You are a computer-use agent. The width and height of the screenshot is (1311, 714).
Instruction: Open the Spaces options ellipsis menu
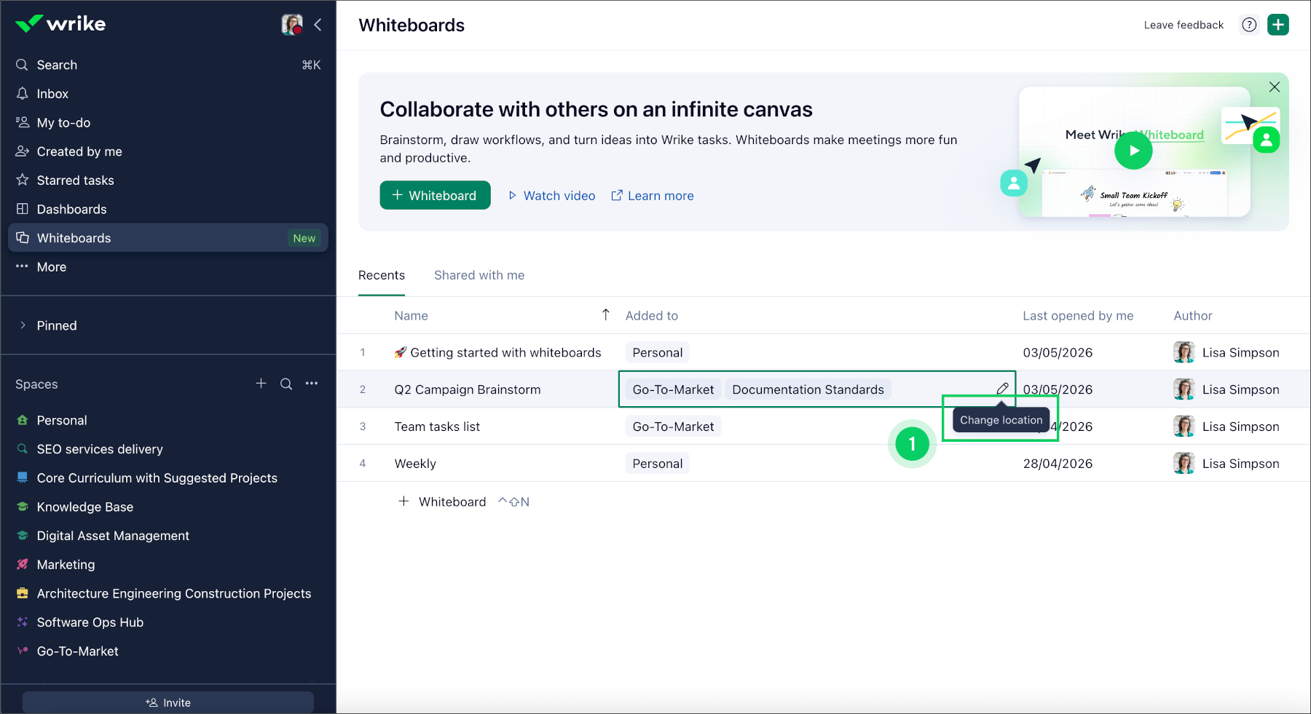tap(312, 384)
